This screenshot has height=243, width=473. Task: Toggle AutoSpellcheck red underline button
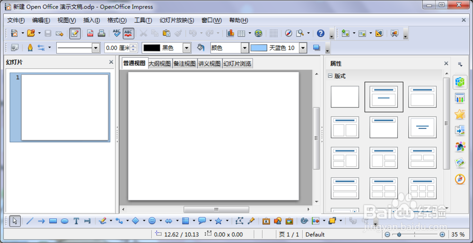[x=129, y=33]
